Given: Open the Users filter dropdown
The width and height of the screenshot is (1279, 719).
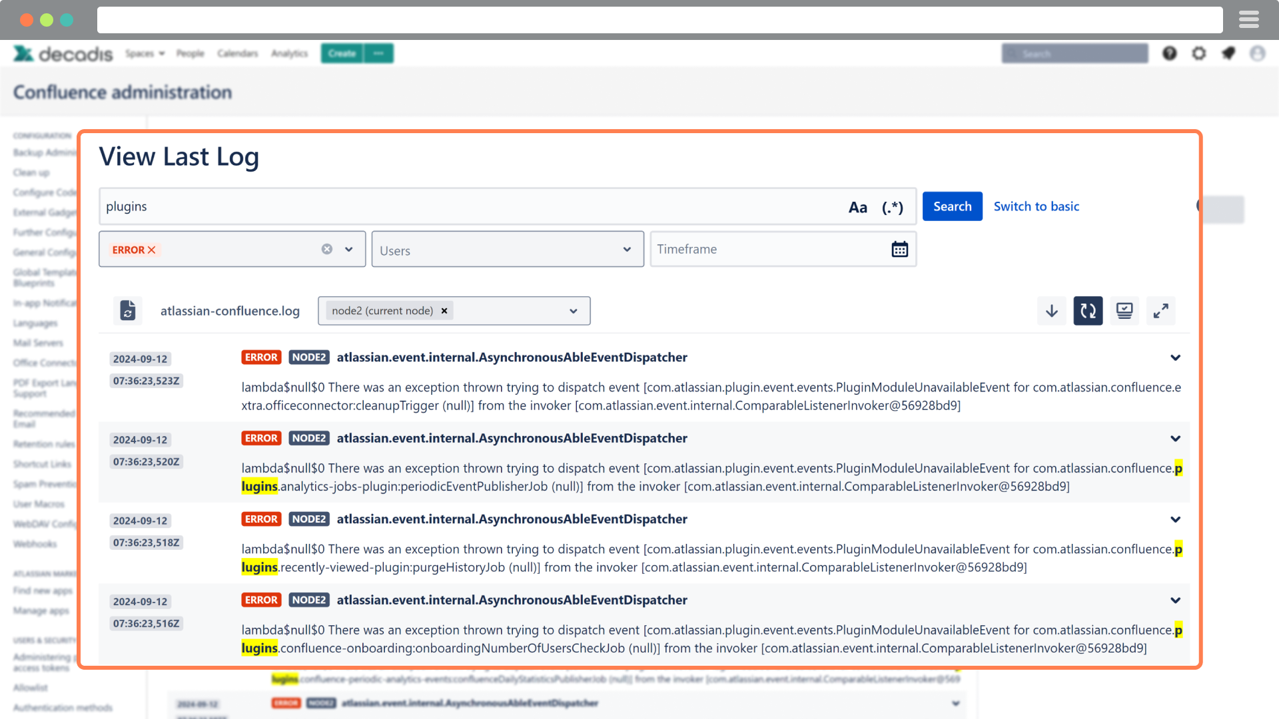Looking at the screenshot, I should (626, 249).
